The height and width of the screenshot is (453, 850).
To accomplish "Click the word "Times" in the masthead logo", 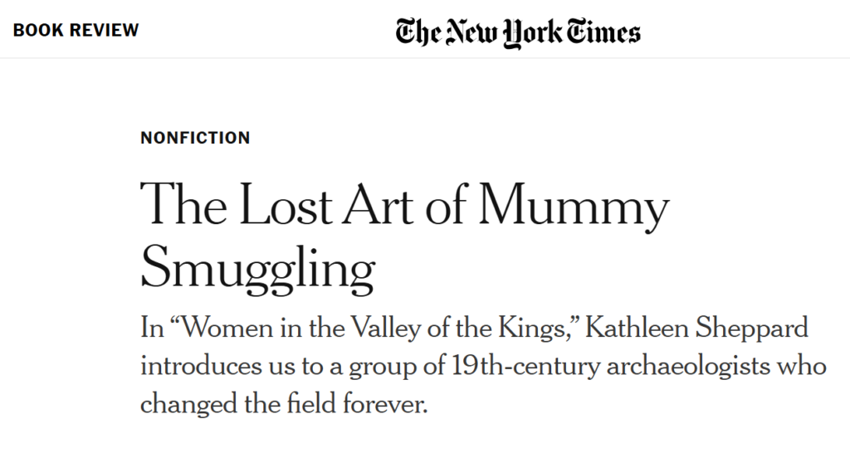I will (x=603, y=32).
